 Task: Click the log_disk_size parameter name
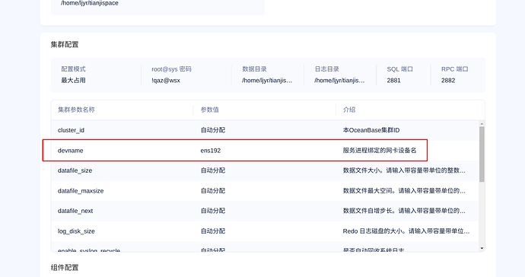click(x=76, y=231)
